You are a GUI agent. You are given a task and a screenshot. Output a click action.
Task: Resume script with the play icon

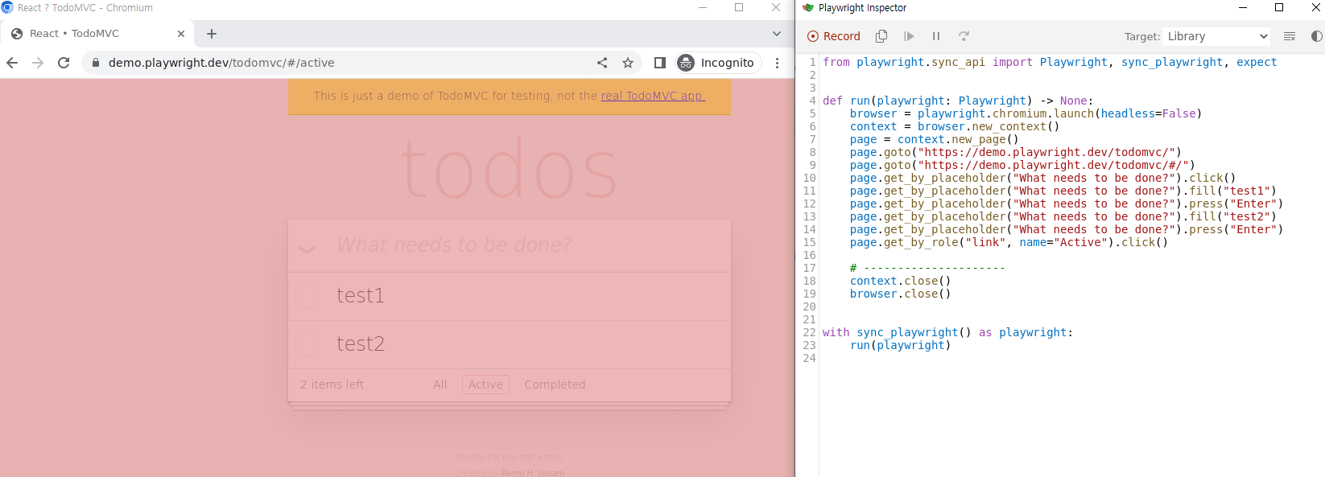point(909,36)
